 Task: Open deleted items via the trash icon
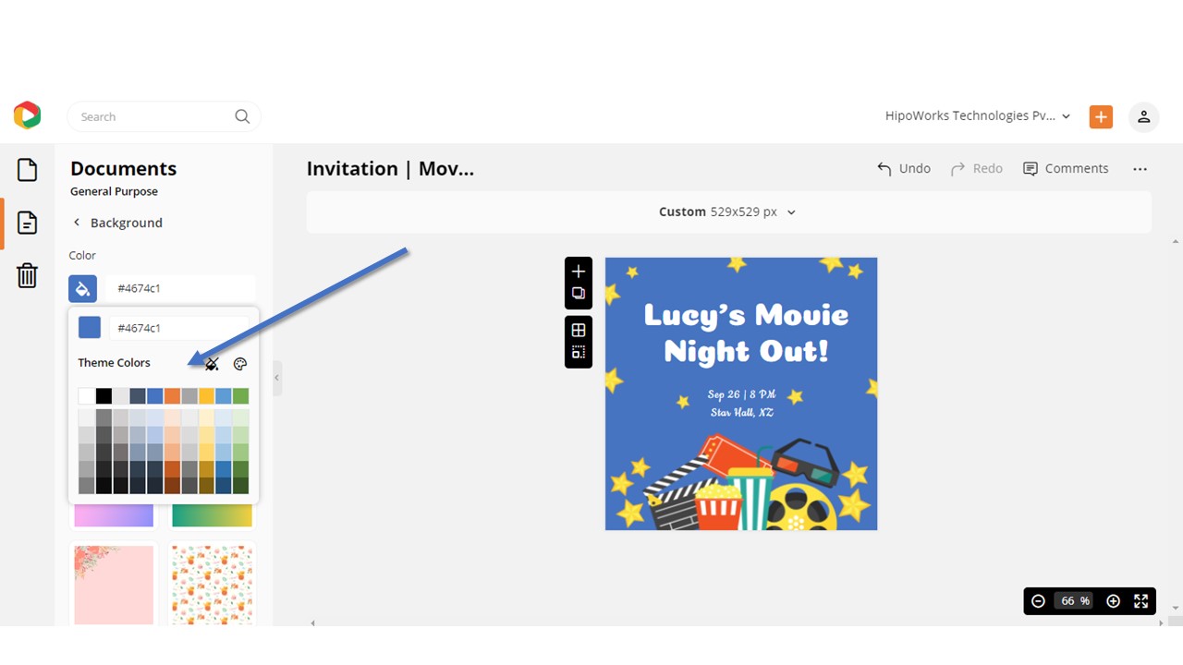(x=27, y=275)
